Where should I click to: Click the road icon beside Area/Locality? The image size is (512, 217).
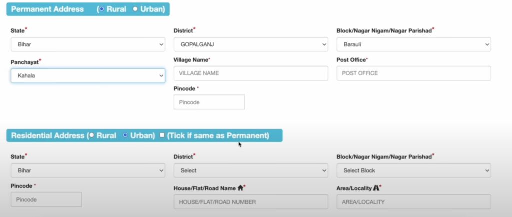[x=376, y=188]
